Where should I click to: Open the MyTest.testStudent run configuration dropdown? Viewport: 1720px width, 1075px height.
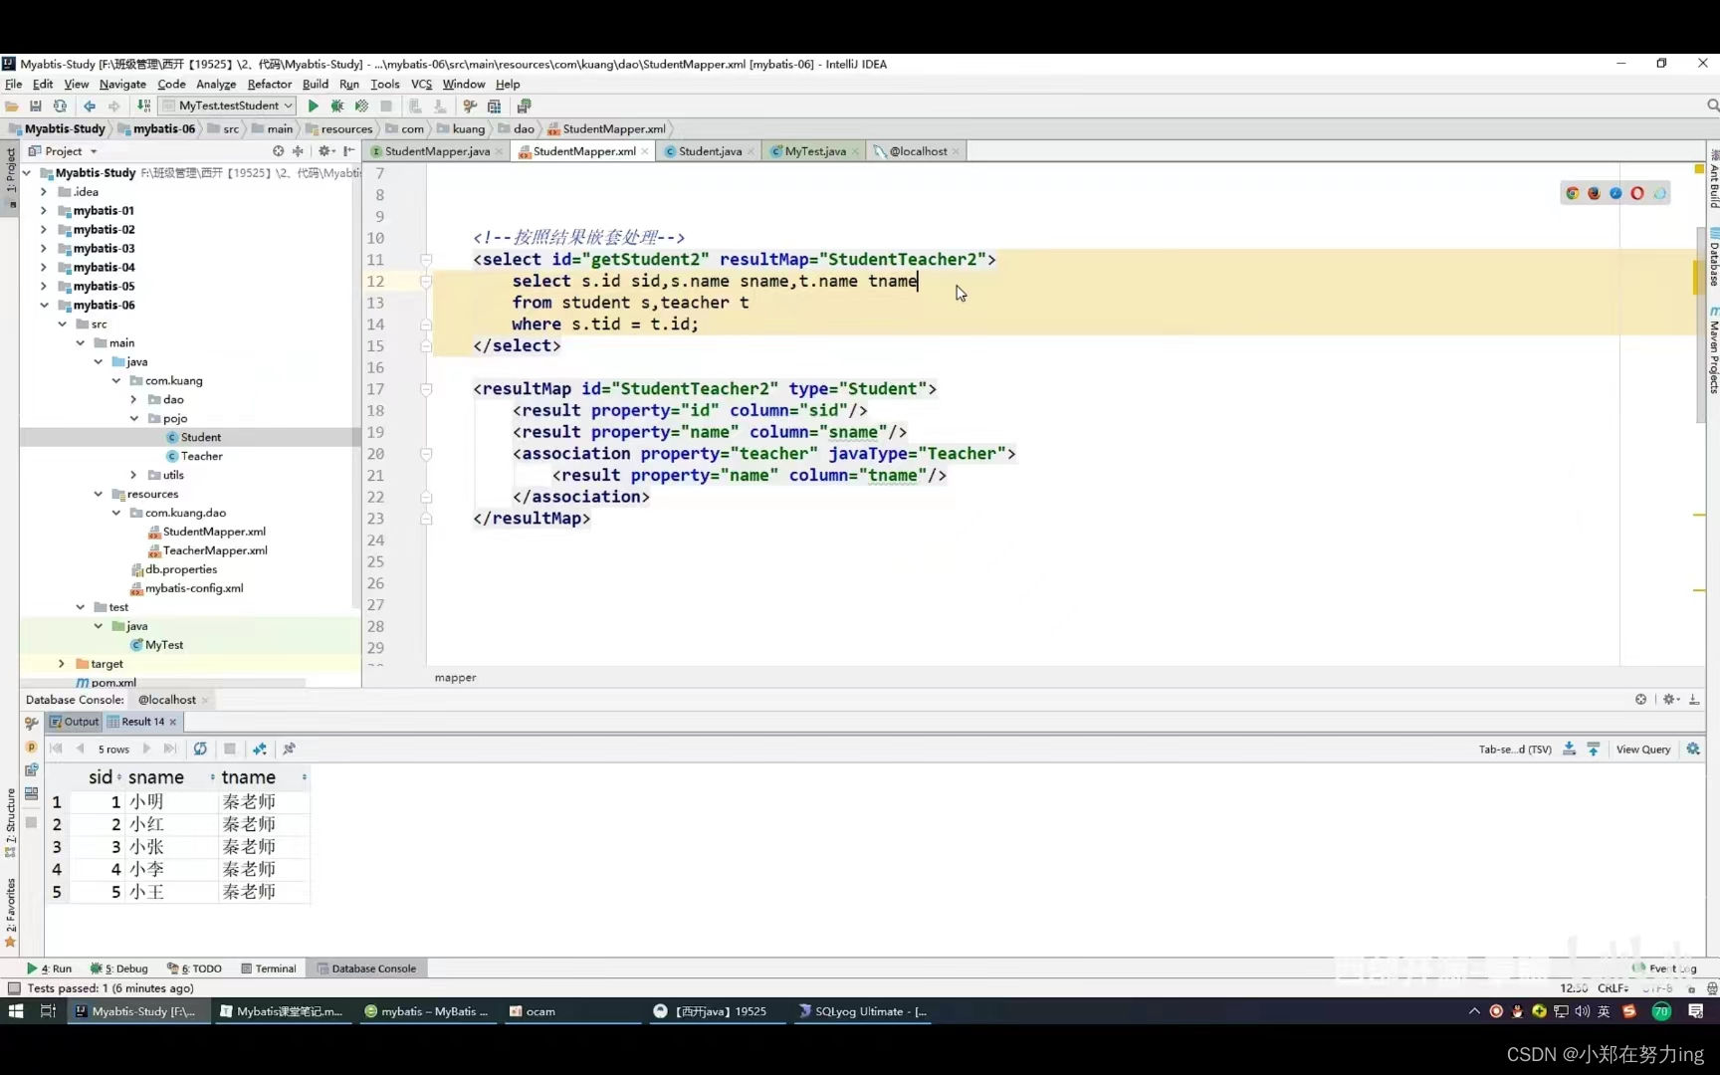coord(229,106)
